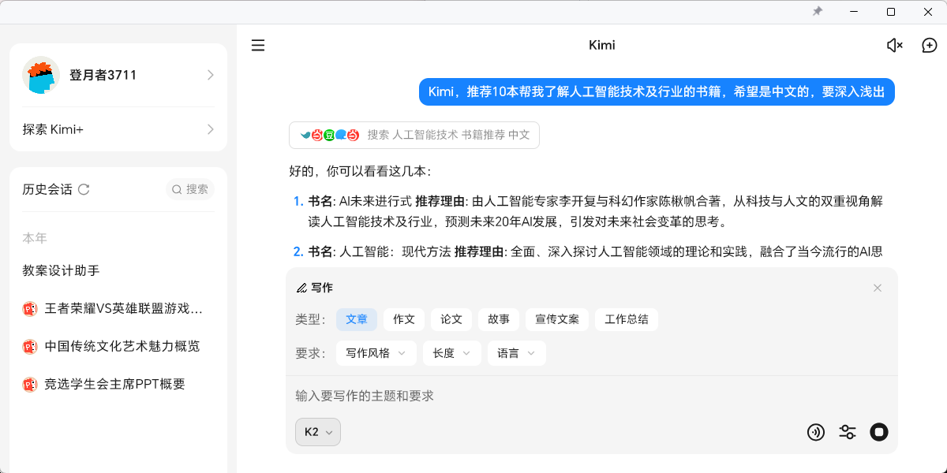947x473 pixels.
Task: Open the sidebar hamburger menu
Action: tap(258, 45)
